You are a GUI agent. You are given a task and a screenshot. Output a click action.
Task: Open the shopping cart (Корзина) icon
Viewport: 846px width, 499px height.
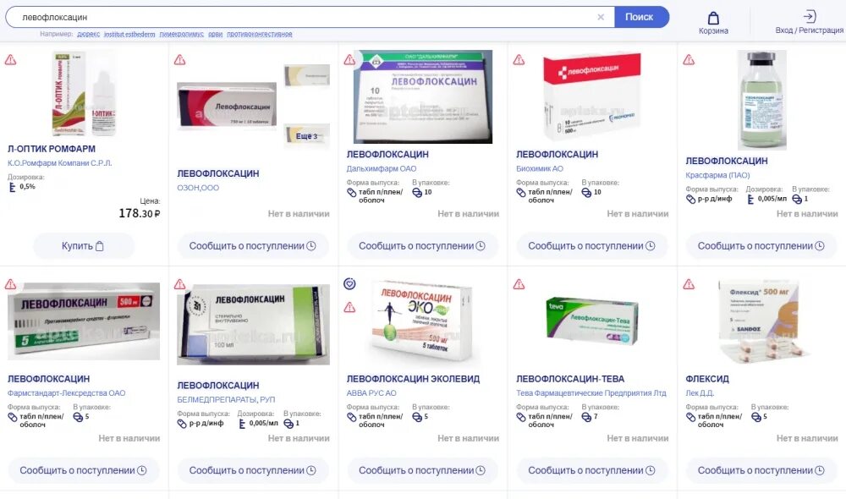point(713,19)
